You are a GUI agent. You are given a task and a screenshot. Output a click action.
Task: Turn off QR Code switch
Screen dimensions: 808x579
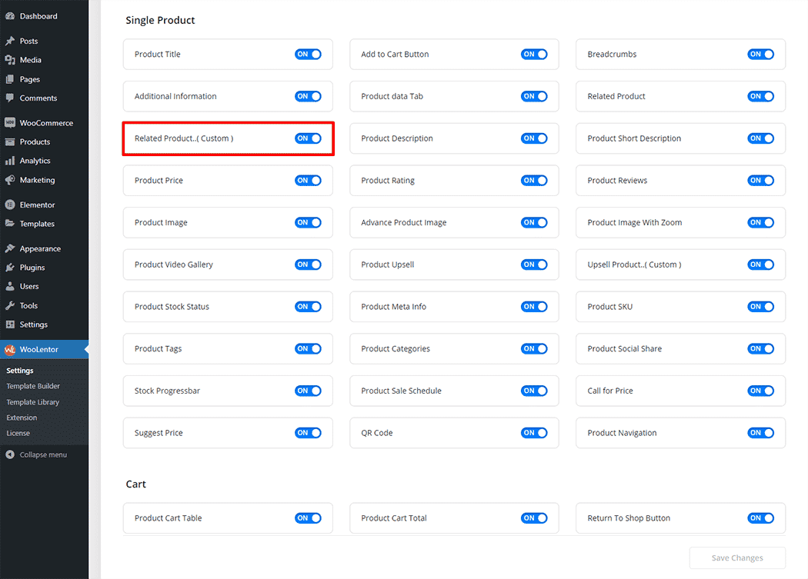[x=534, y=433]
